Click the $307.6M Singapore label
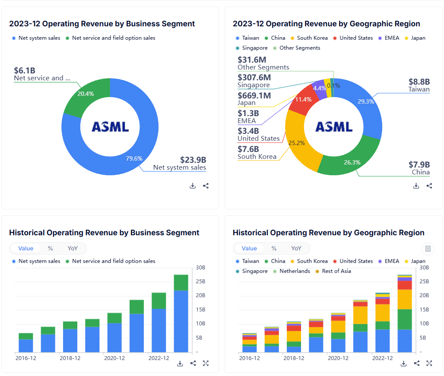444x376 pixels. click(254, 81)
